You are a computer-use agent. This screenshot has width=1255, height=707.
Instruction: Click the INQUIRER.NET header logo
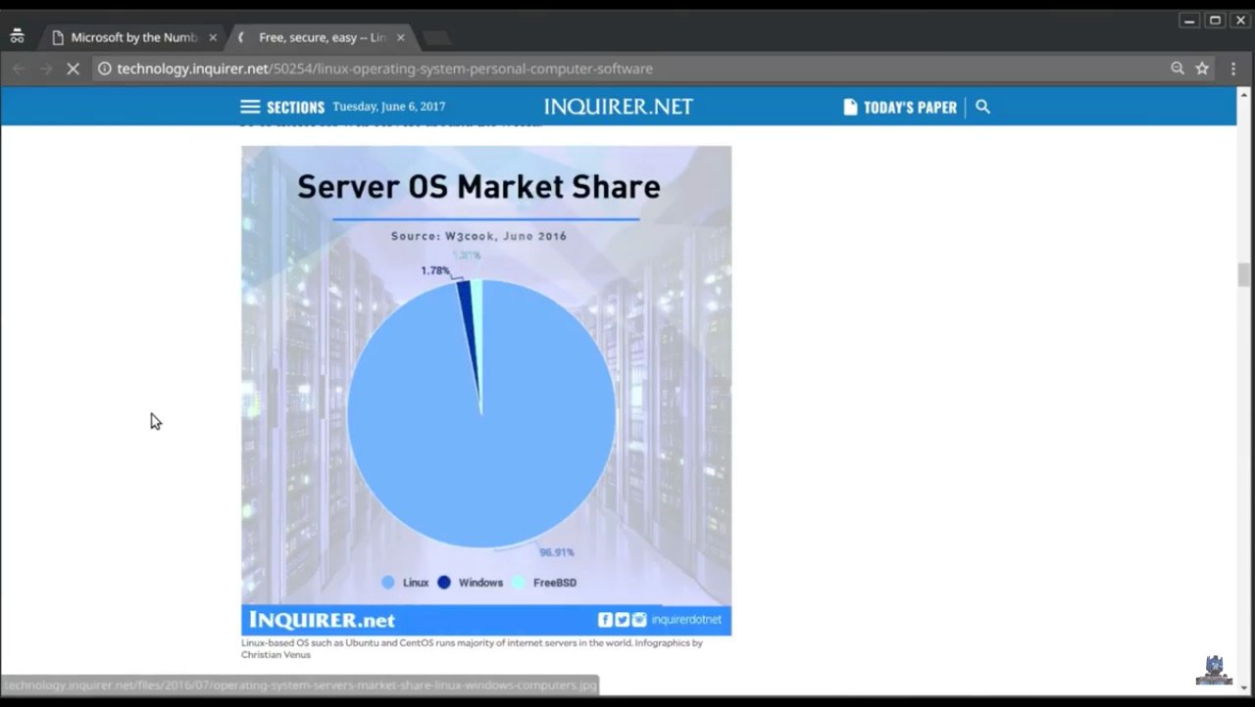619,107
